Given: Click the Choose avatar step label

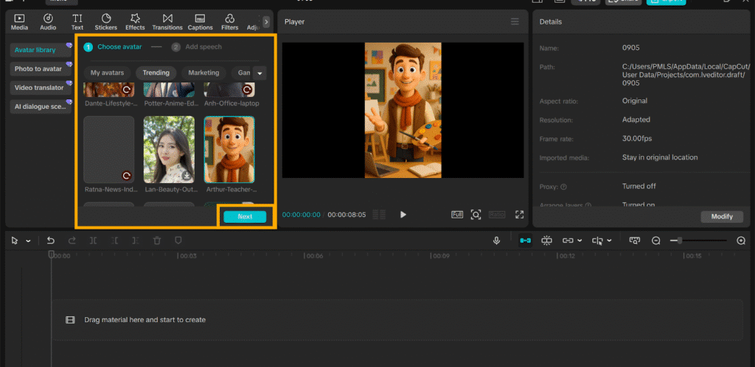Looking at the screenshot, I should pos(119,46).
